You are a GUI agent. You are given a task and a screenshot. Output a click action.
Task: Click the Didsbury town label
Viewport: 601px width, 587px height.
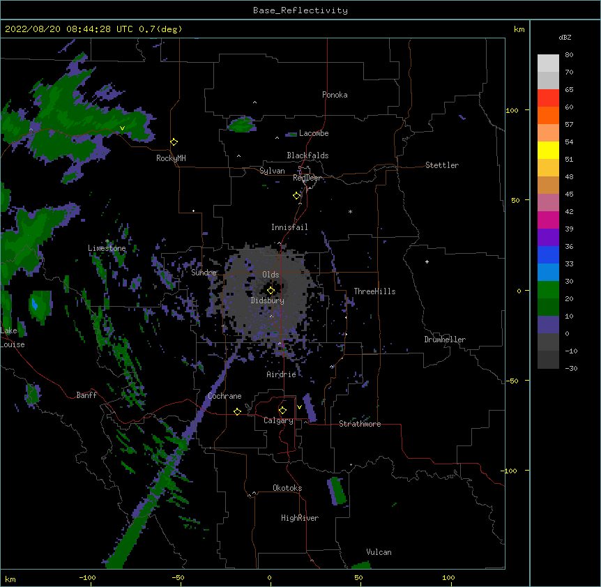[x=267, y=300]
